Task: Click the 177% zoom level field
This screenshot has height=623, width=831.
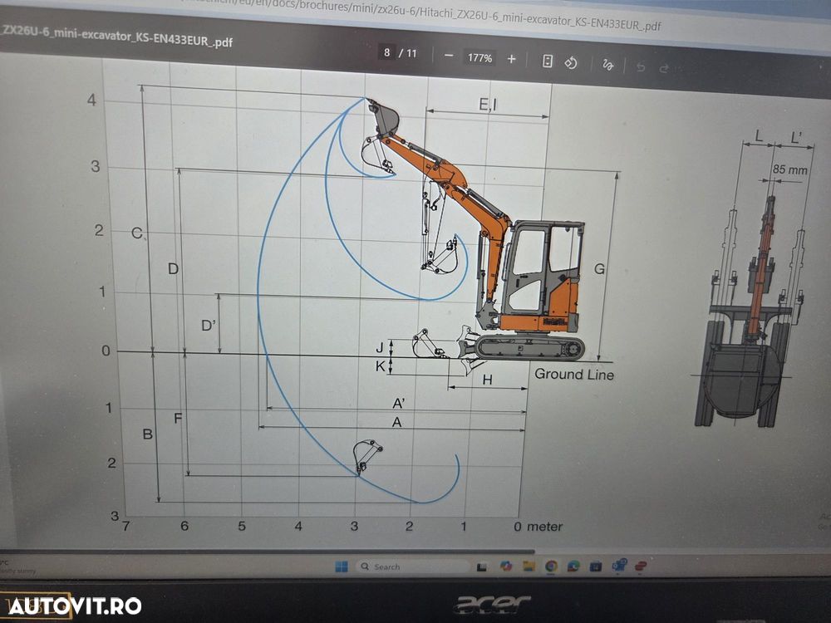Action: click(479, 57)
